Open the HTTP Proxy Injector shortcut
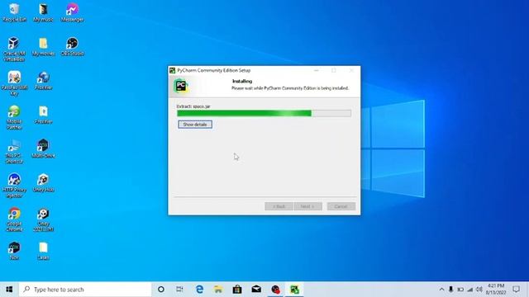Screen dimensions: 529x297 click(14, 186)
